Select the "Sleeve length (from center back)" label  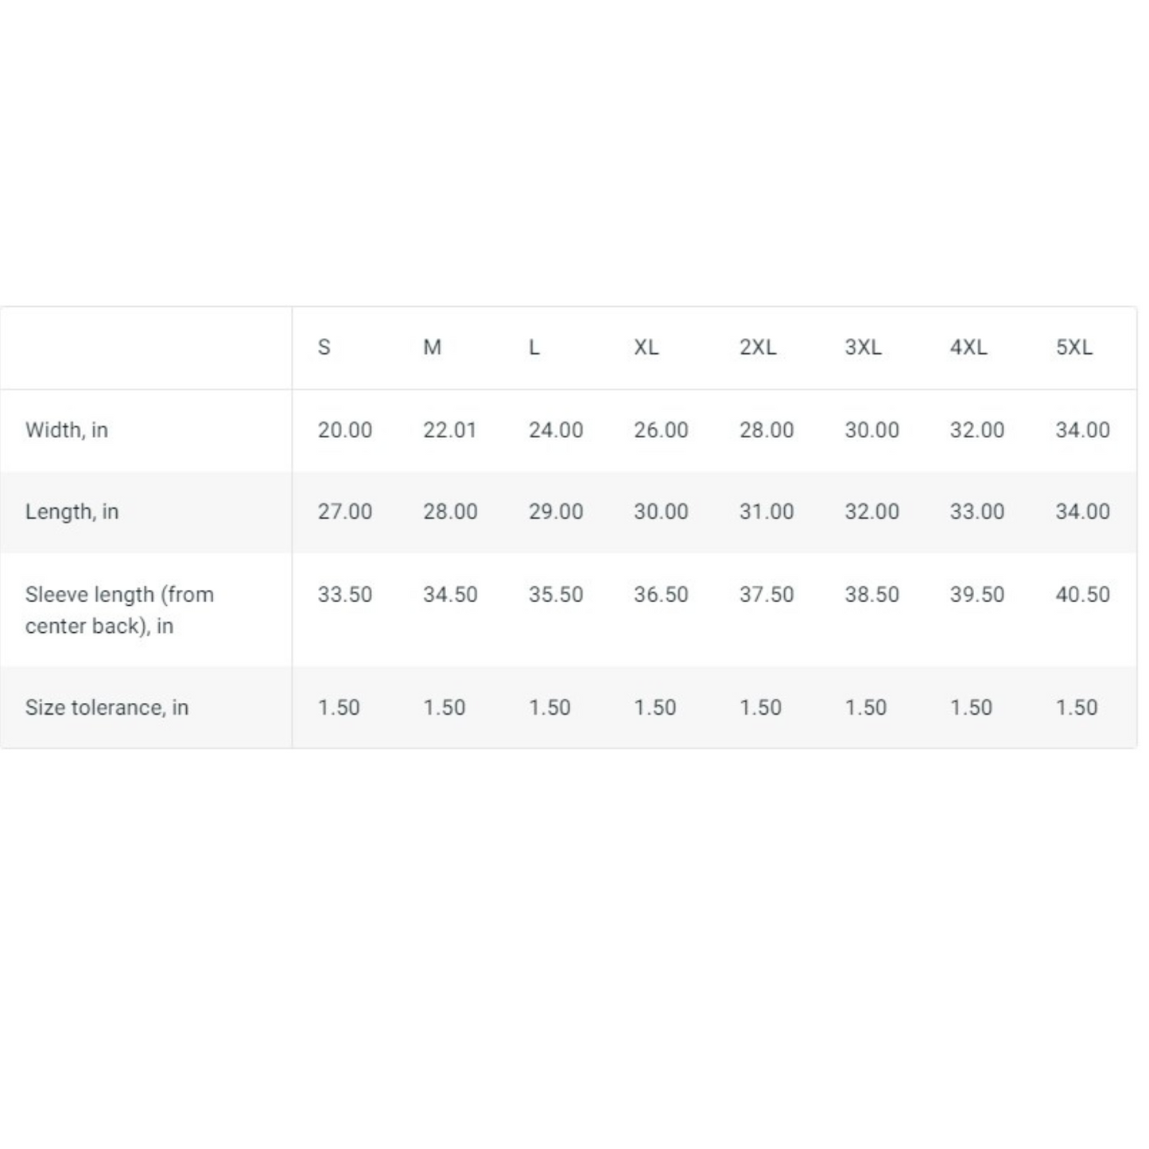pyautogui.click(x=119, y=610)
